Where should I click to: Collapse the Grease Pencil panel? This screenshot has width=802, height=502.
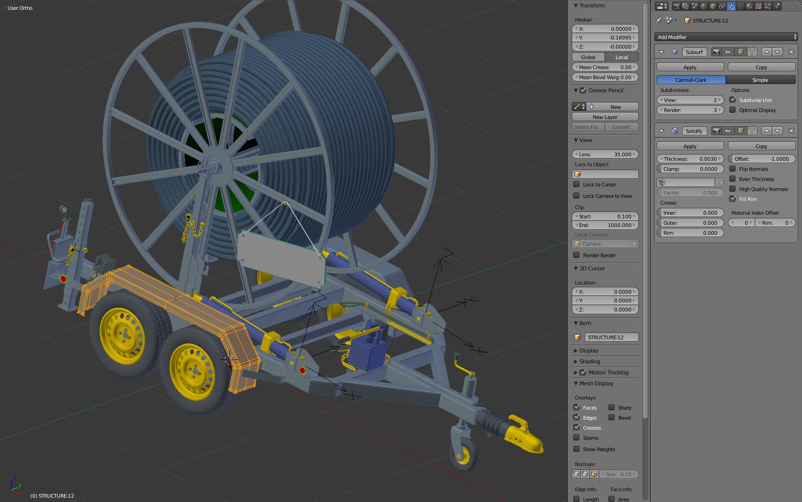coord(576,91)
